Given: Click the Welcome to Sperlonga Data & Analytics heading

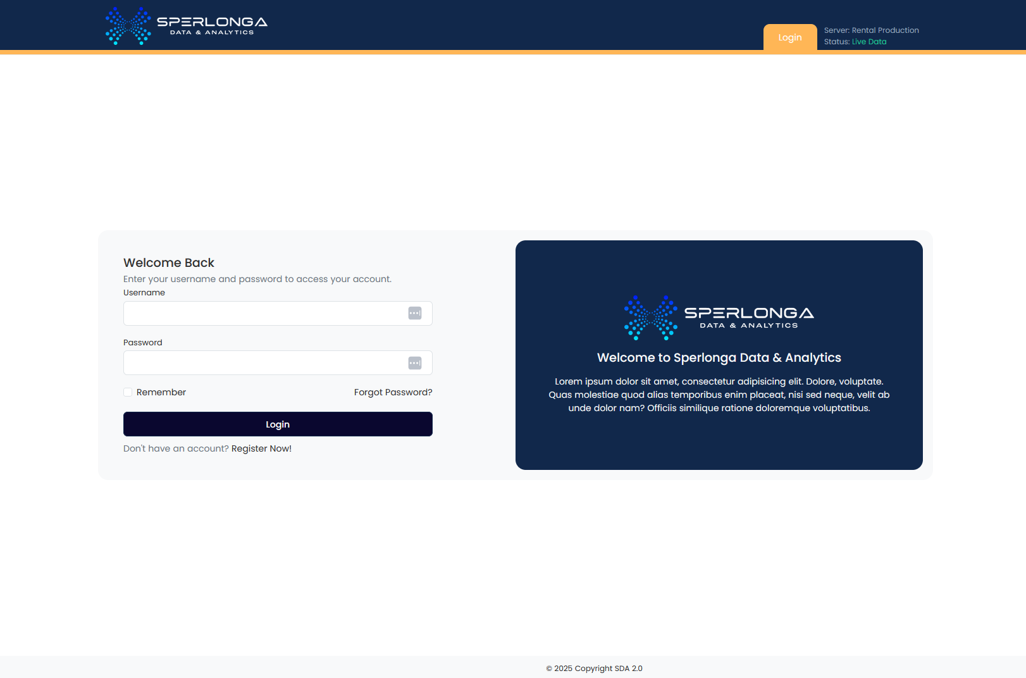Looking at the screenshot, I should tap(719, 357).
